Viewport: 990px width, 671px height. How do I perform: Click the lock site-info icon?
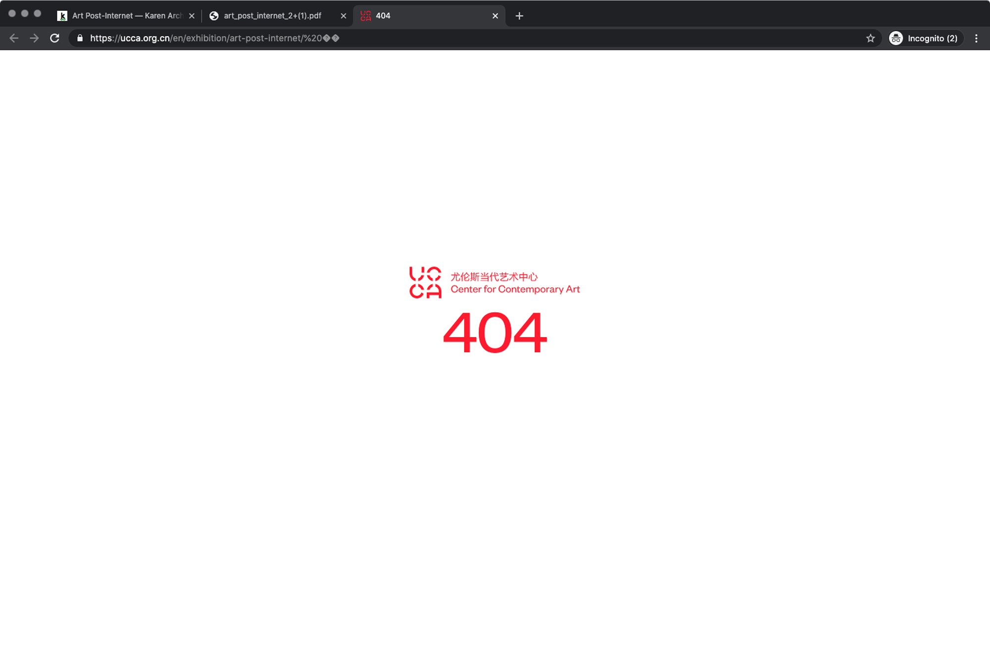pos(80,38)
